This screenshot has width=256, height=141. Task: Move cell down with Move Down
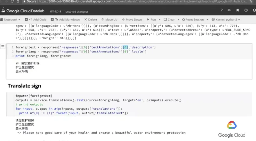pos(132,20)
